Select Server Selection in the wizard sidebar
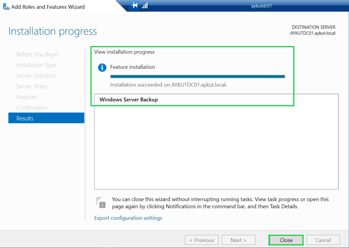 coord(36,76)
